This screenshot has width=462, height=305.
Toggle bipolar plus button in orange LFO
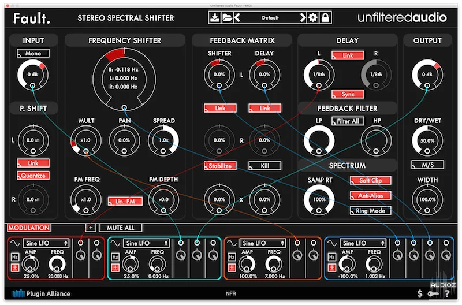232,267
